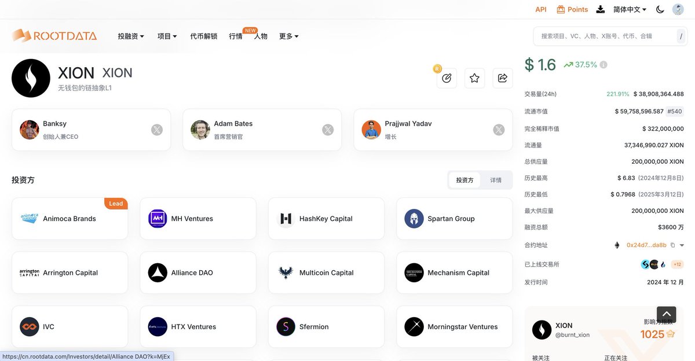The image size is (695, 361).
Task: Open HTX Ventures investor card
Action: pos(198,327)
